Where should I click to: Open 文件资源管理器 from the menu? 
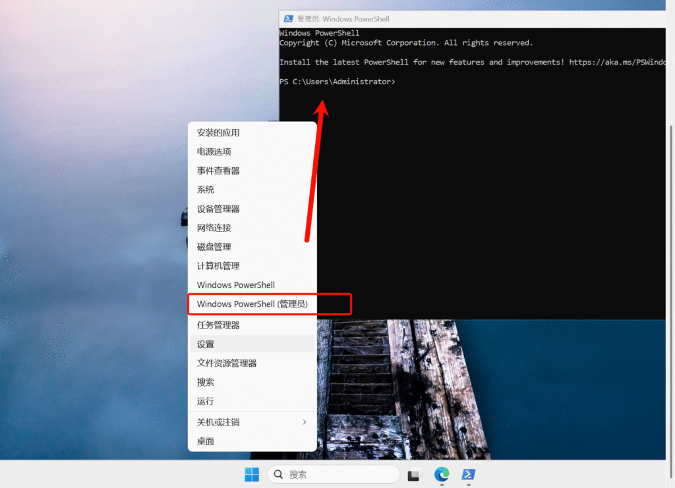pos(227,363)
